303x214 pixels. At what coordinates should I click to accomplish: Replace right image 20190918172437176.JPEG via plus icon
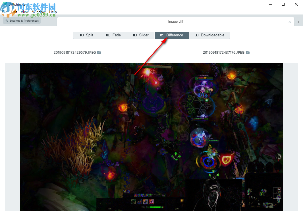[x=248, y=53]
